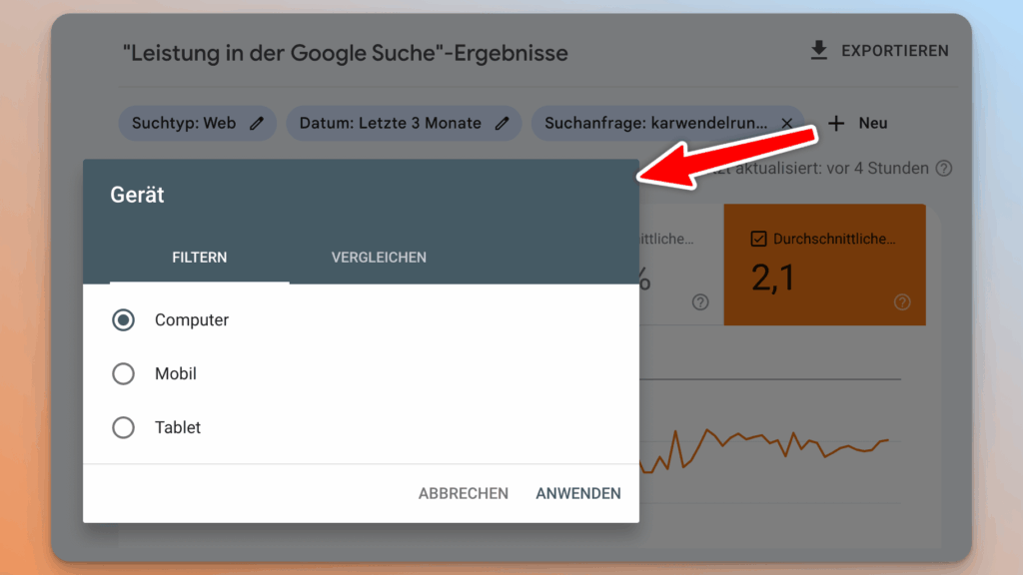Open the Datum: Letzte 3 Monate chip
Screen dimensions: 1023x575
tap(404, 123)
